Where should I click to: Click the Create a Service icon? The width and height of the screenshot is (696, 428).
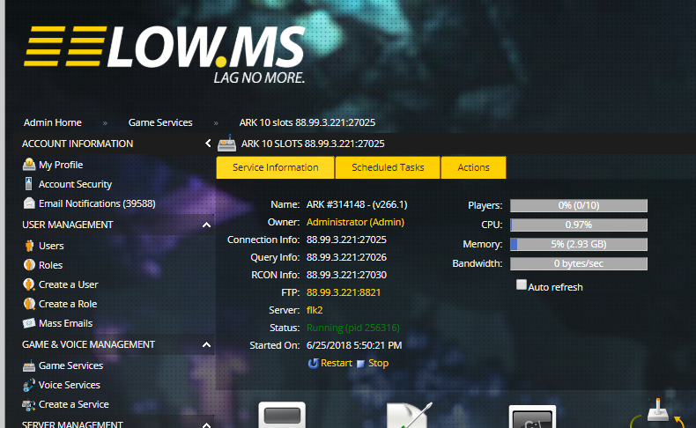pos(29,404)
